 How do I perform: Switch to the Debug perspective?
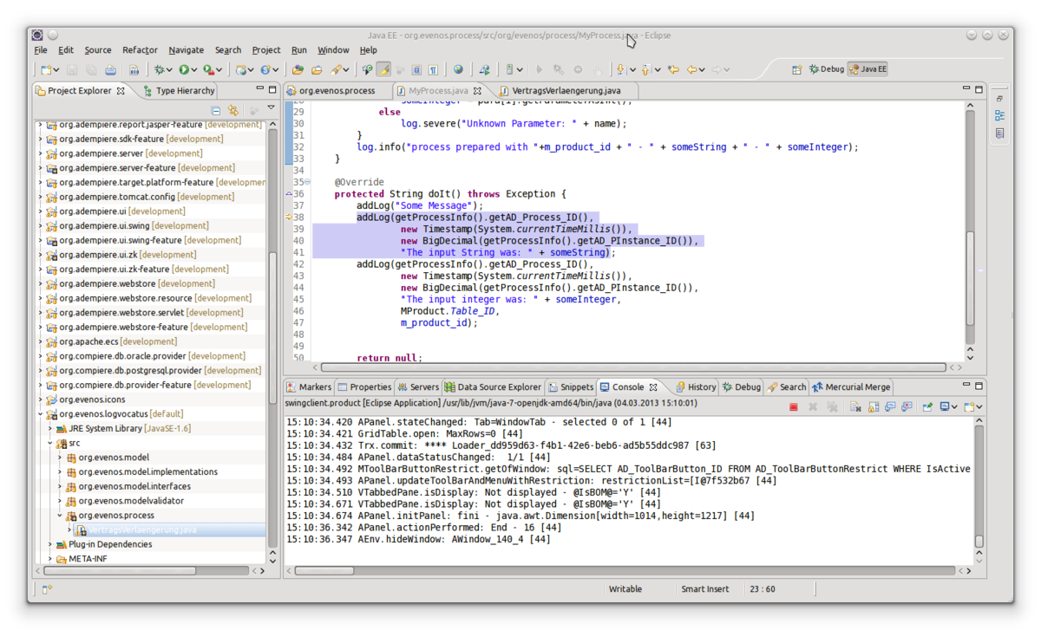pos(826,69)
